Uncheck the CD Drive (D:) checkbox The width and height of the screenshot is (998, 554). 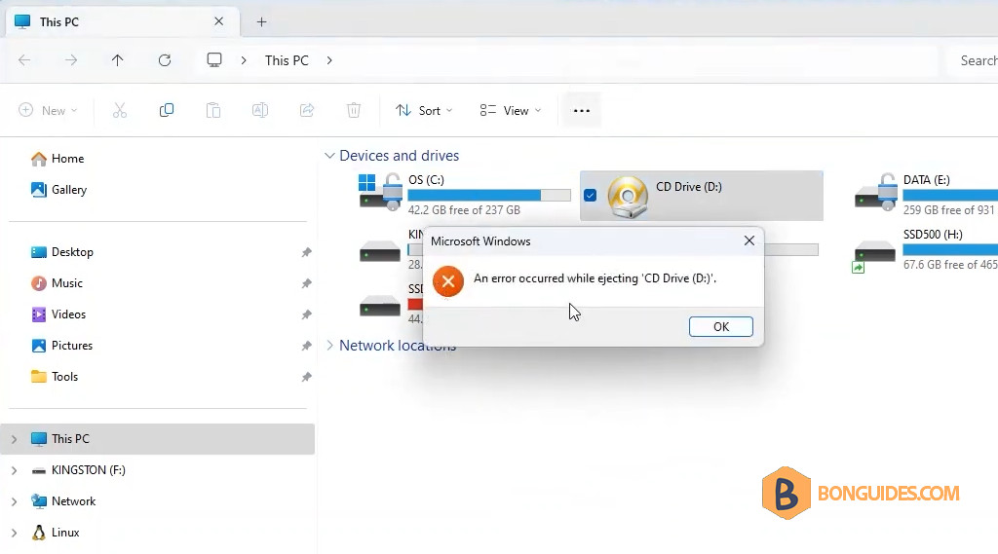(x=590, y=196)
